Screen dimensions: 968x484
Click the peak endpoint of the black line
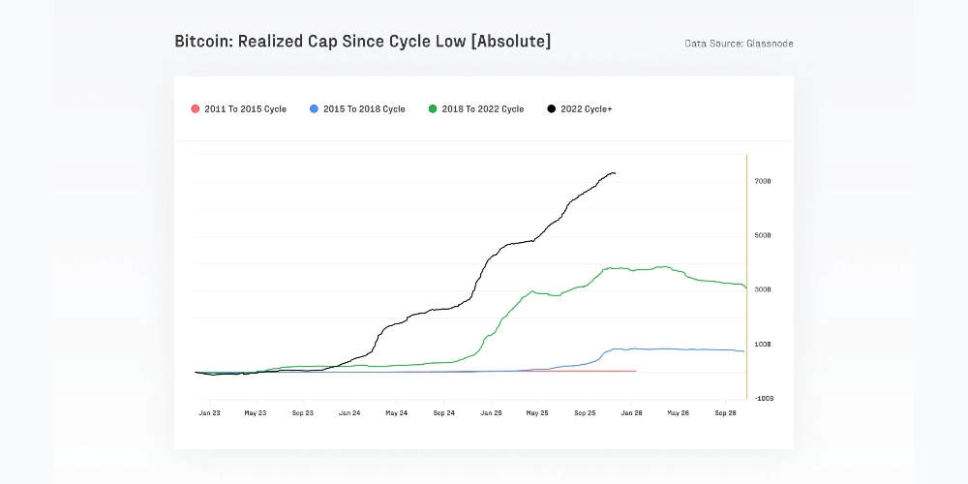point(615,174)
